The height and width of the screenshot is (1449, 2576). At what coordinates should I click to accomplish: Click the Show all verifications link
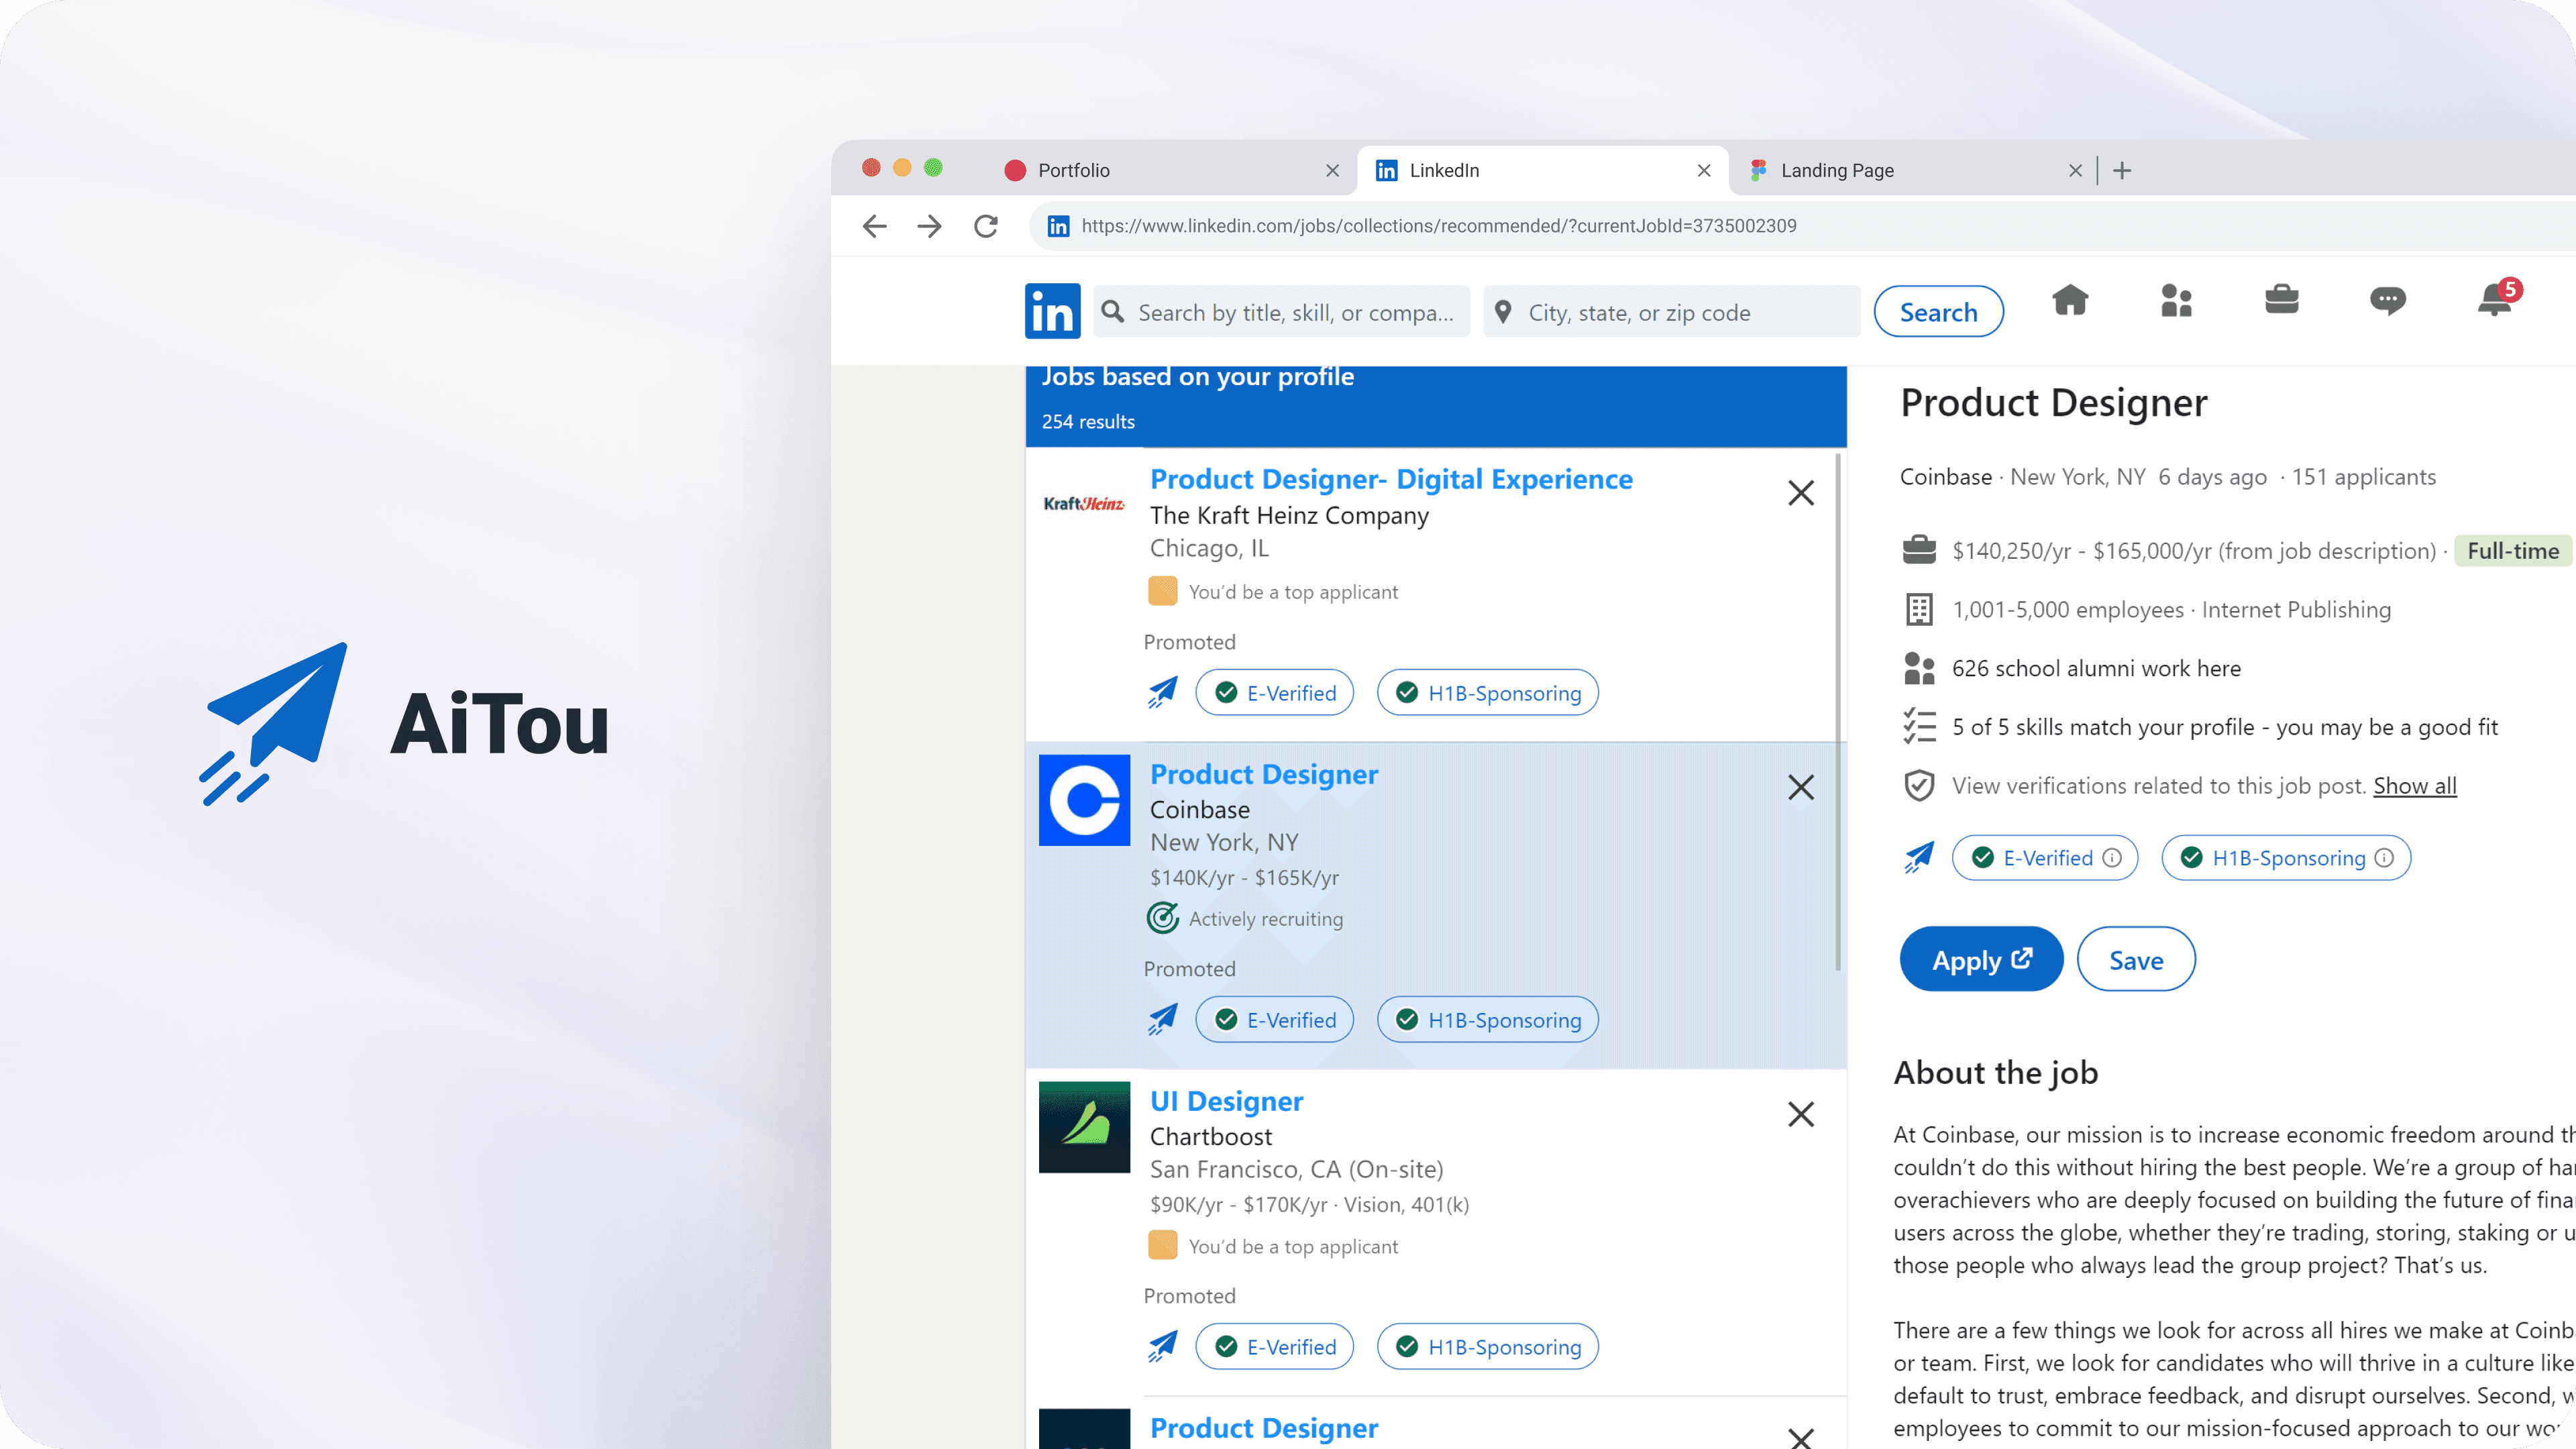[2415, 786]
